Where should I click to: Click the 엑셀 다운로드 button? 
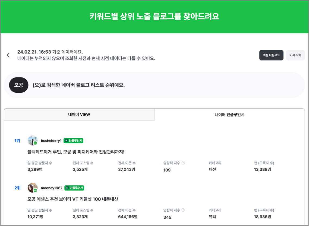pyautogui.click(x=271, y=55)
